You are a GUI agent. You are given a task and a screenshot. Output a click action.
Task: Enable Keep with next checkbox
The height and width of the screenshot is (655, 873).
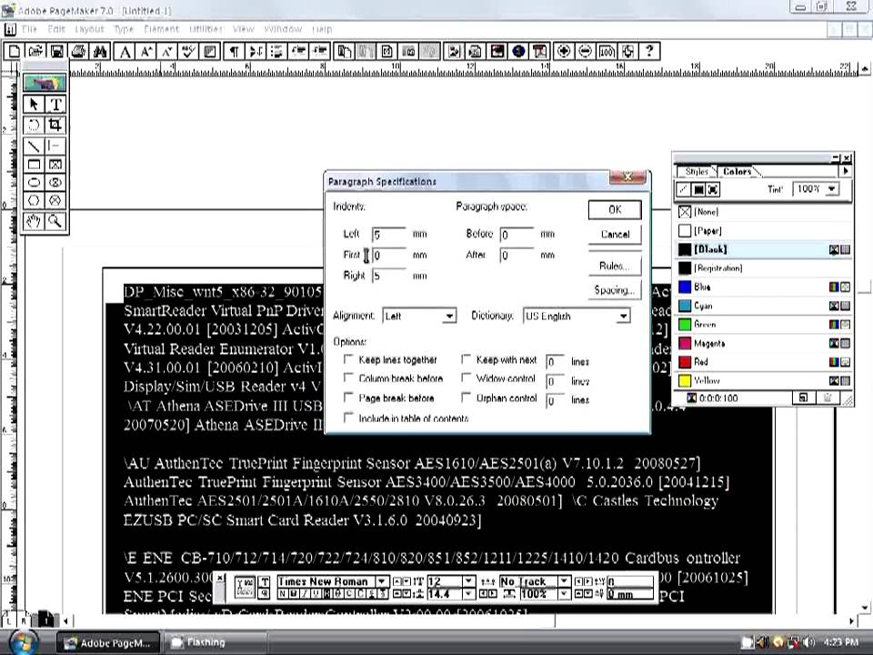click(x=466, y=359)
